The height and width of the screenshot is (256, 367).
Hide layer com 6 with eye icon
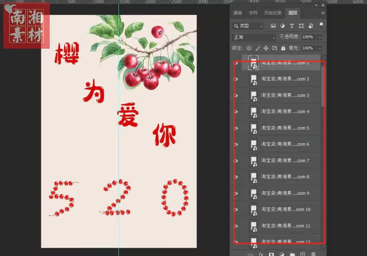tap(236, 144)
